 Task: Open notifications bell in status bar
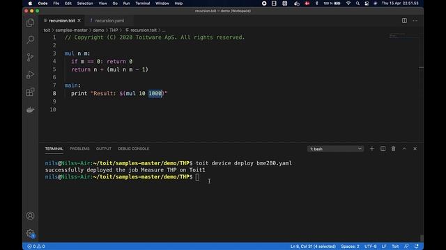click(417, 247)
